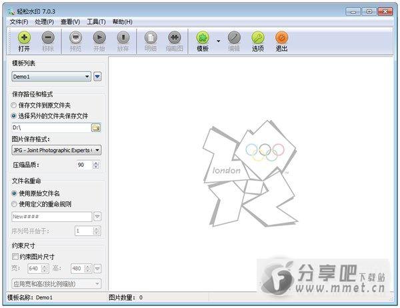Image resolution: width=400 pixels, height=308 pixels.
Task: Click the New#### rename rule field
Action: coord(52,217)
